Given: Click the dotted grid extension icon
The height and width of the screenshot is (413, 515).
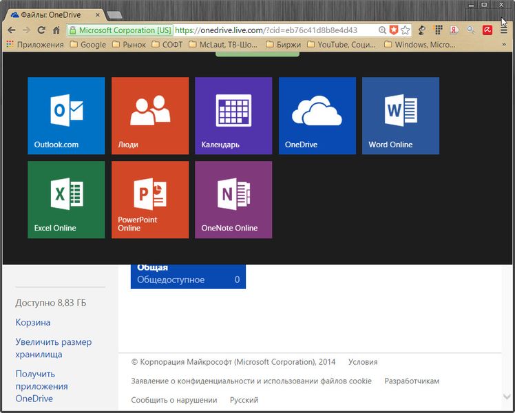Looking at the screenshot, I should [x=439, y=30].
